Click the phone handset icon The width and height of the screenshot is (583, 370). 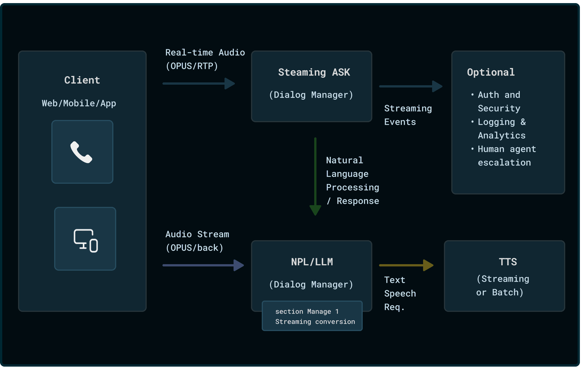81,152
